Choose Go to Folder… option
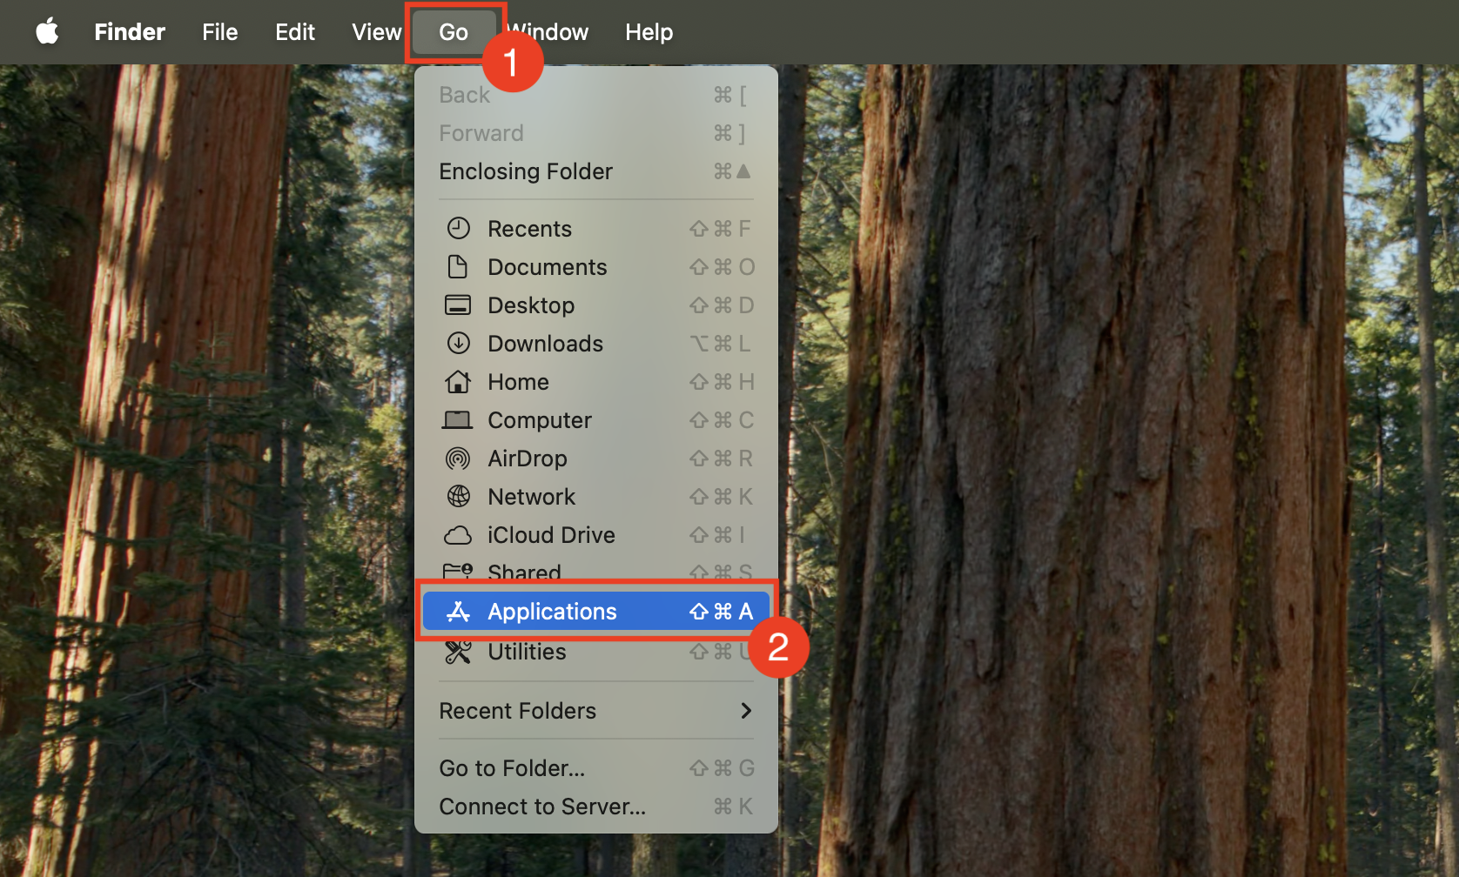The height and width of the screenshot is (877, 1459). [596, 768]
